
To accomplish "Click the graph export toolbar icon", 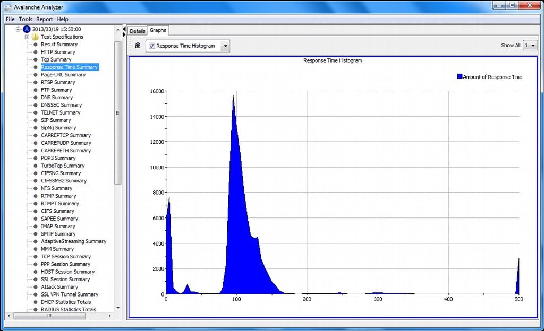I will coord(138,45).
